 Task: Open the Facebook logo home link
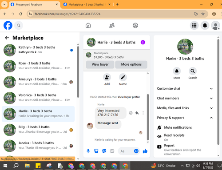pos(8,25)
